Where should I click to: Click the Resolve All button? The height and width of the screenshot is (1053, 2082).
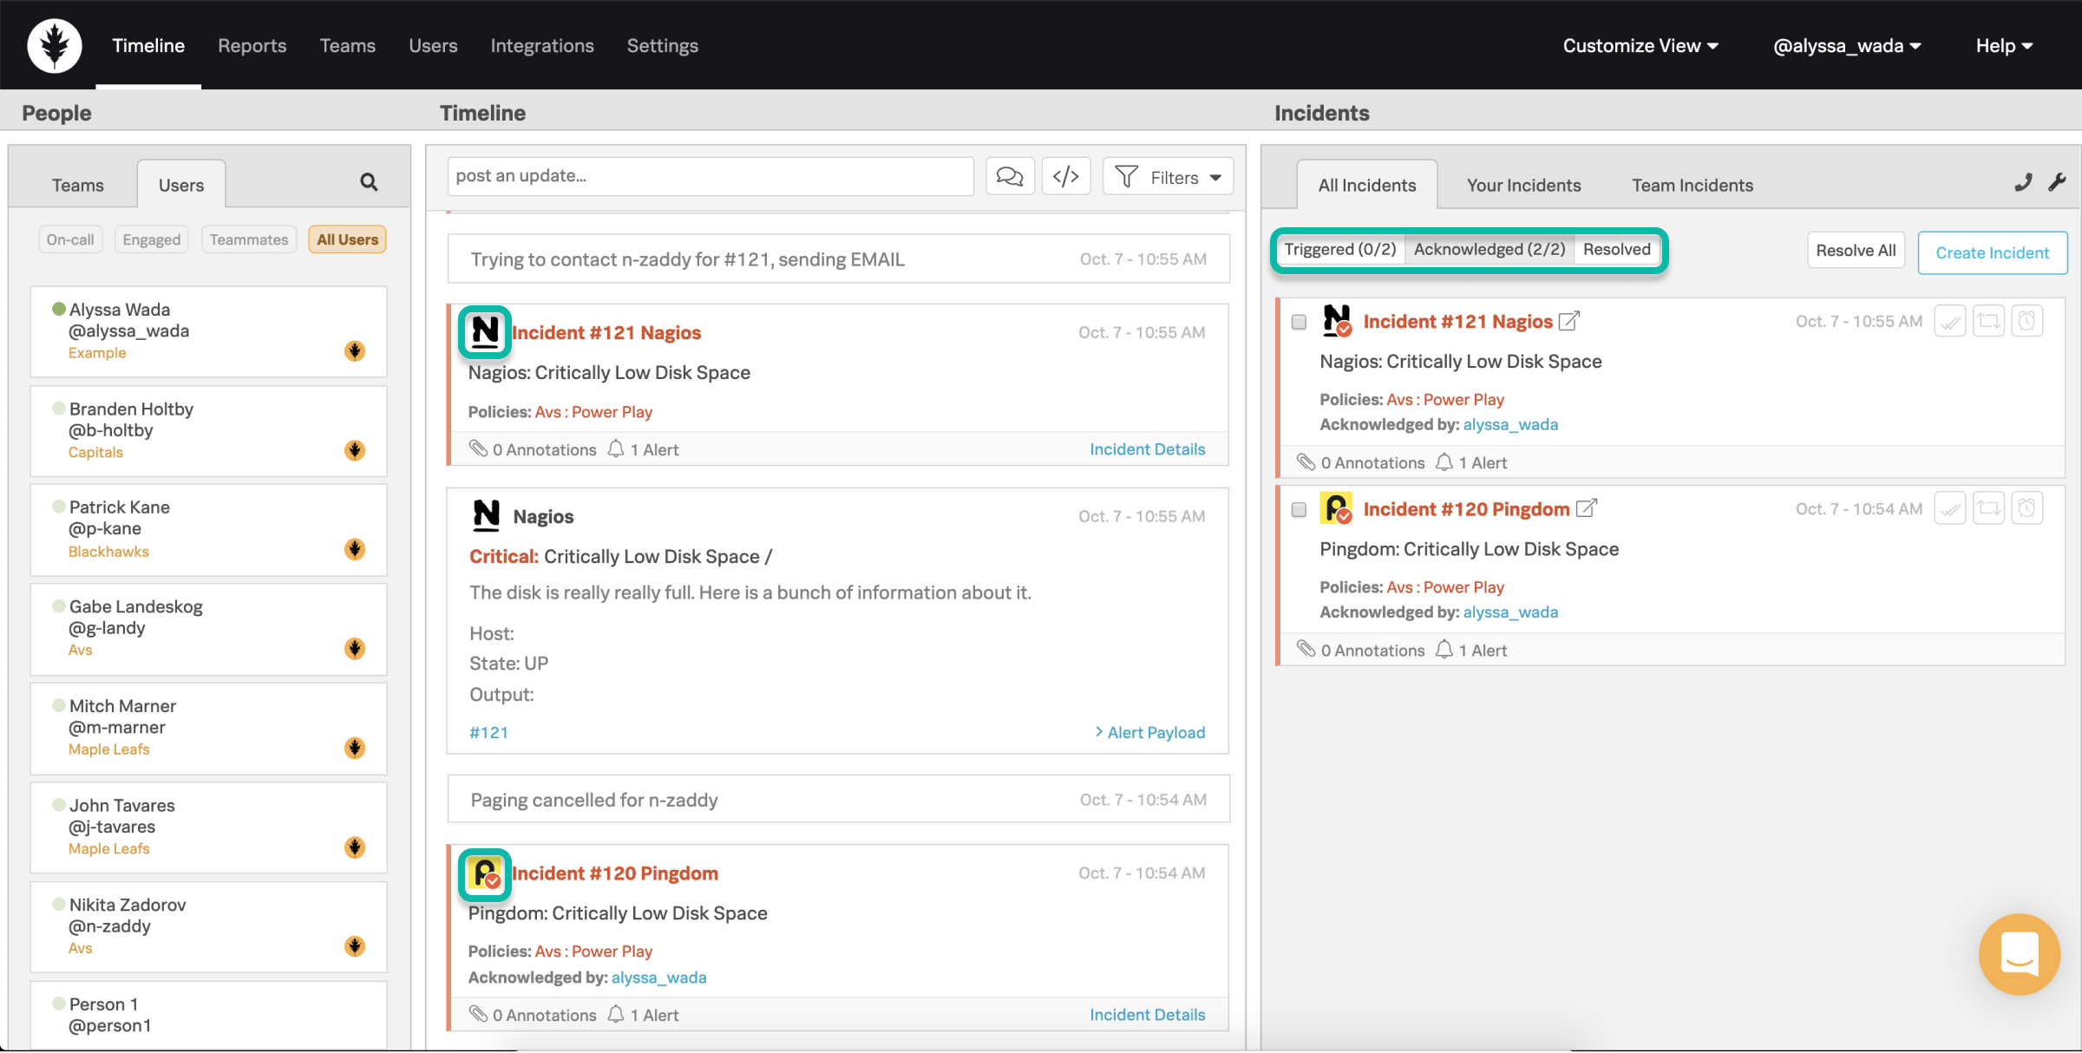1856,250
